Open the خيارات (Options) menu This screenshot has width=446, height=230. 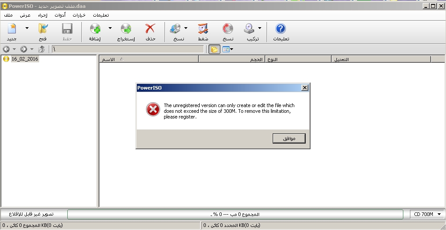tap(79, 15)
